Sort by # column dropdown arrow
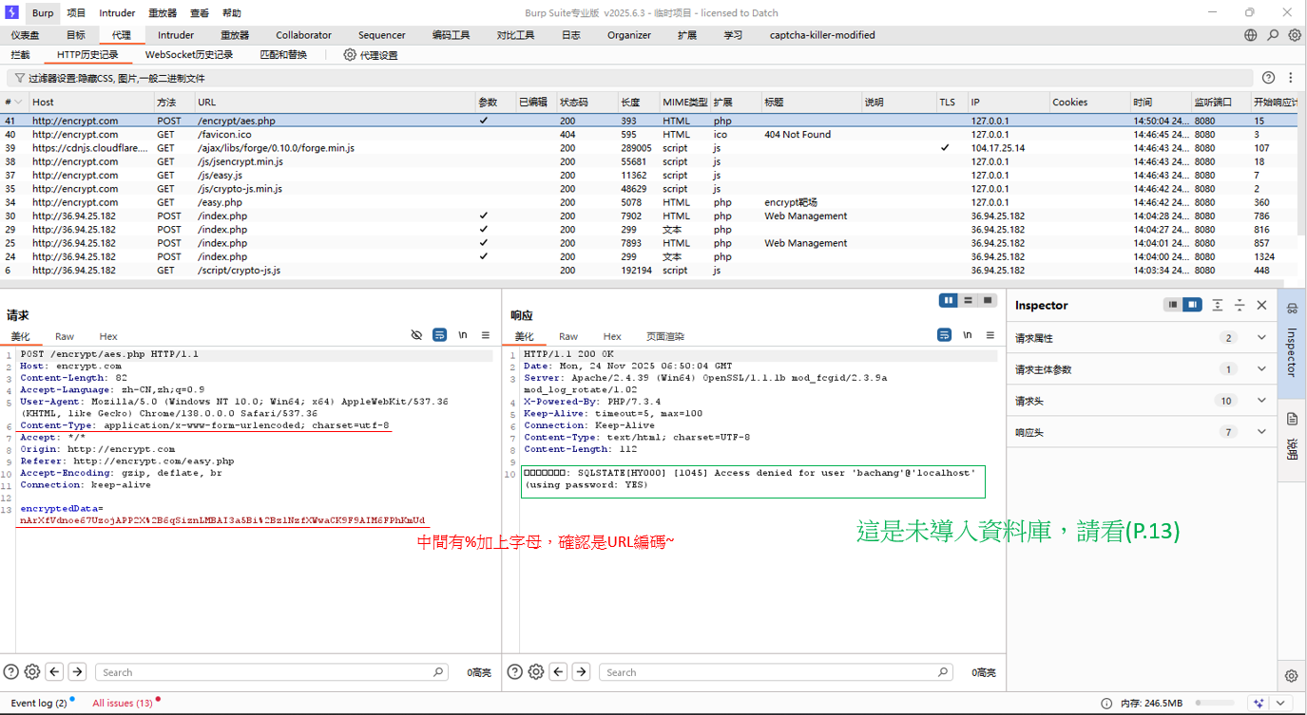This screenshot has width=1307, height=715. click(x=18, y=102)
